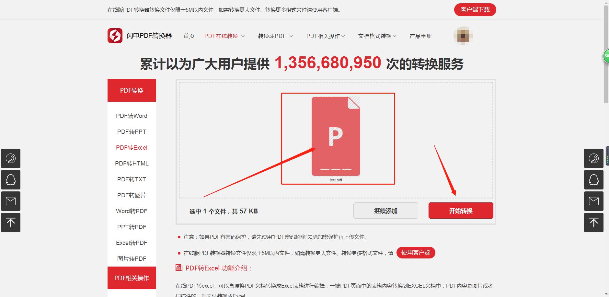Select PDF转Excel in sidebar
Image resolution: width=609 pixels, height=297 pixels.
(132, 147)
